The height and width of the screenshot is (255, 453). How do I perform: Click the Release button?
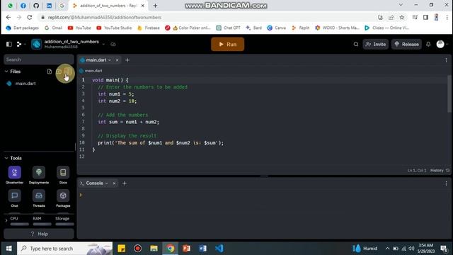406,44
